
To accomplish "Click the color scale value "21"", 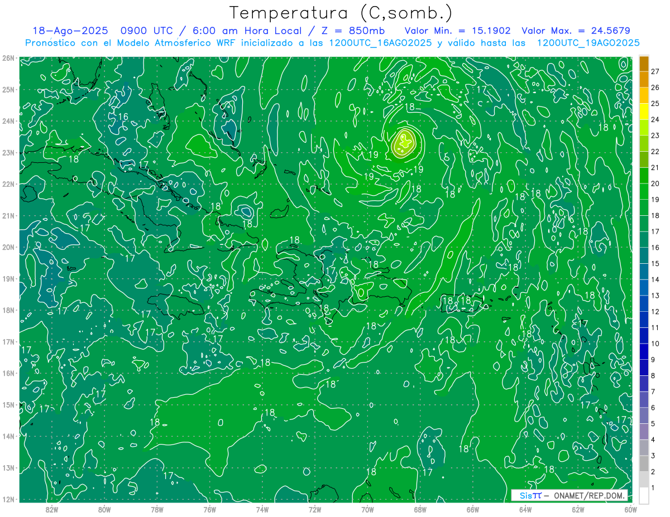I will [x=655, y=167].
